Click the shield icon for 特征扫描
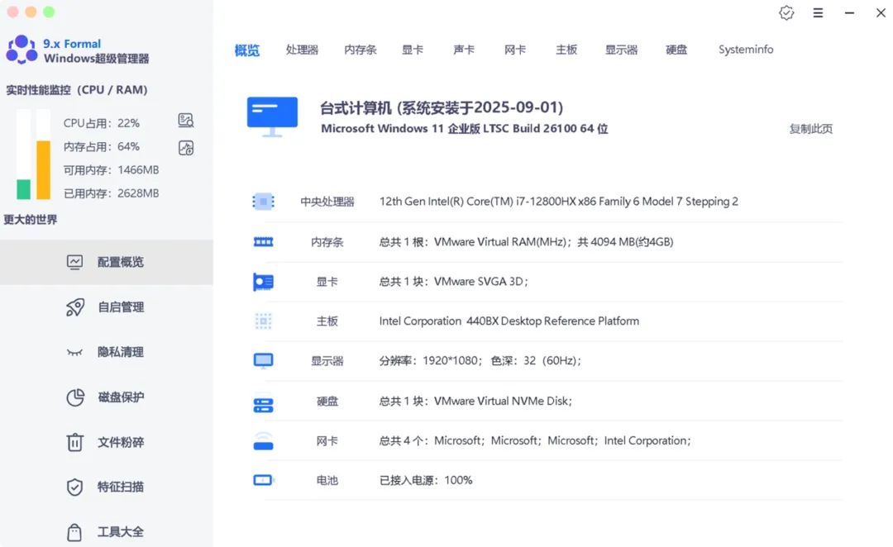Image resolution: width=893 pixels, height=547 pixels. click(x=74, y=487)
